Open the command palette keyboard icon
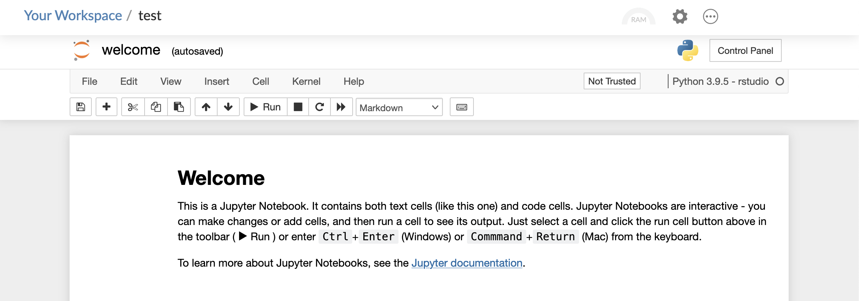Viewport: 859px width, 301px height. click(462, 107)
